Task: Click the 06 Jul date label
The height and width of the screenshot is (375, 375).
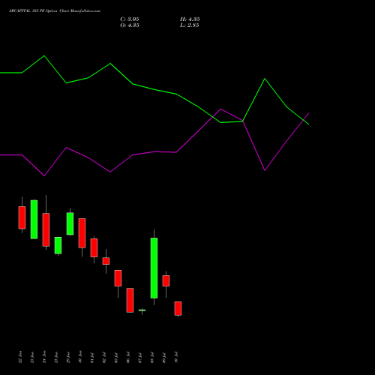Action: point(128,358)
